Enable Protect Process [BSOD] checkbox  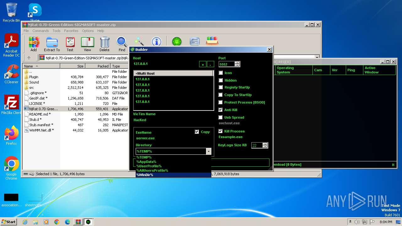pos(221,102)
